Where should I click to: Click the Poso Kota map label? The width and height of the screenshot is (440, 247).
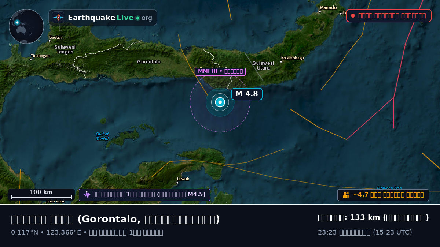point(55,201)
